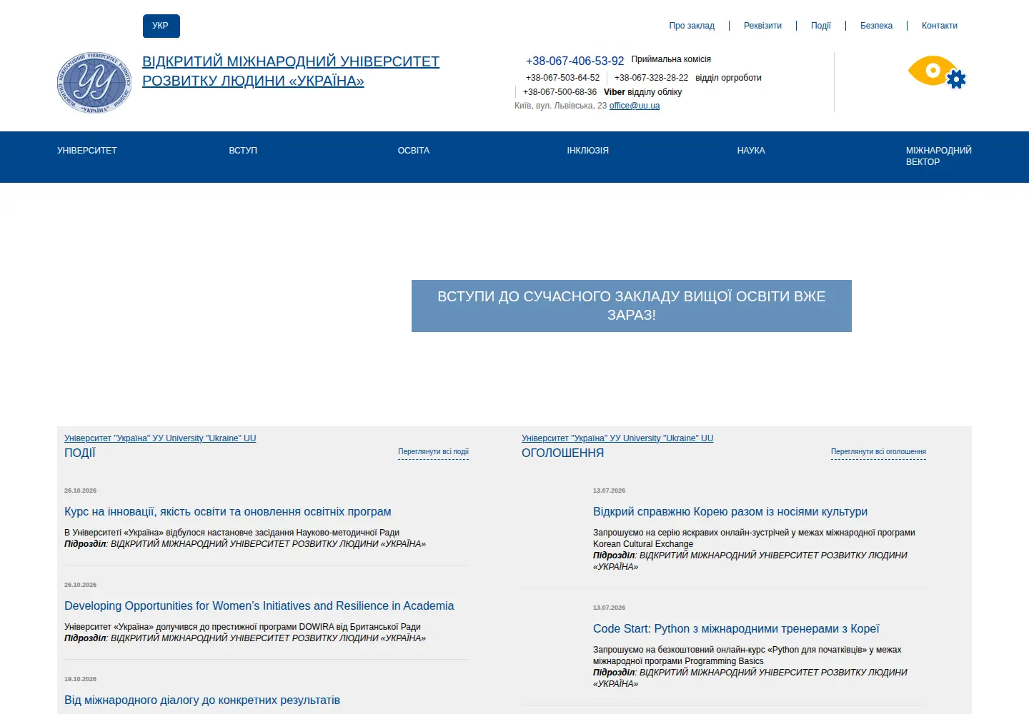The height and width of the screenshot is (714, 1029).
Task: Open the ВСТУП navigation menu
Action: coord(243,151)
